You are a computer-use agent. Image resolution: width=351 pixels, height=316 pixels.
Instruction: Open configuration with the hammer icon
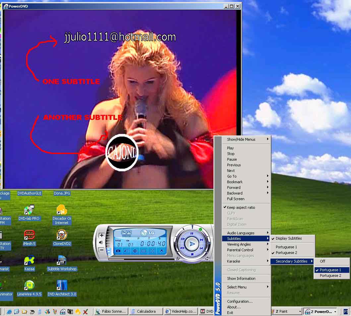tap(161, 251)
